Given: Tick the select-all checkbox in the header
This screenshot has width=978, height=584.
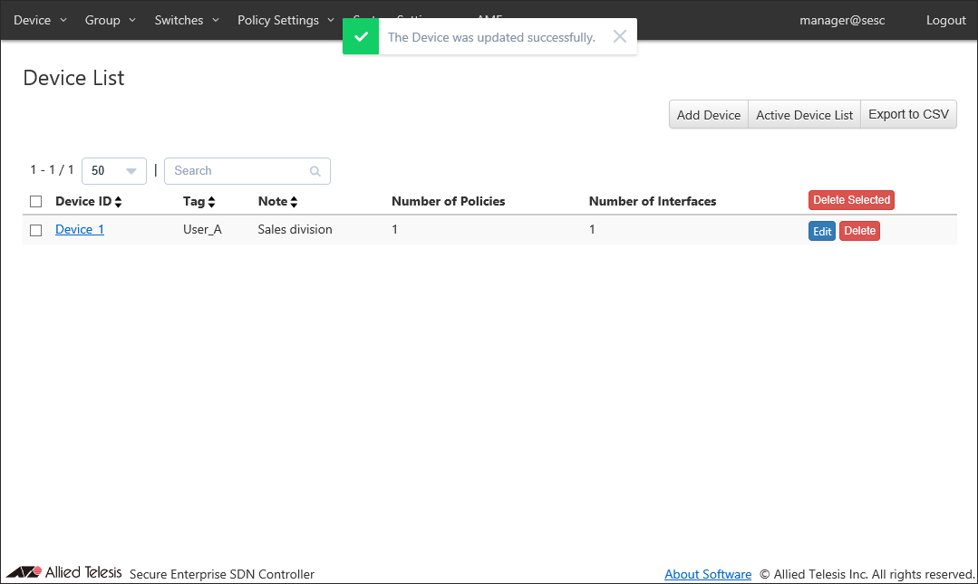Looking at the screenshot, I should pos(35,201).
